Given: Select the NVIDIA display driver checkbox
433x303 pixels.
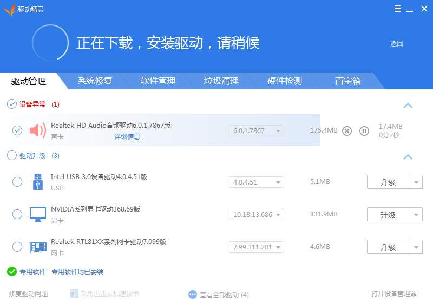Looking at the screenshot, I should click(x=17, y=214).
